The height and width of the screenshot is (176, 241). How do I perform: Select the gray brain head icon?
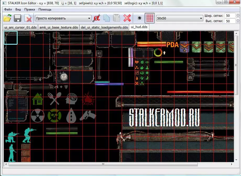point(71,99)
